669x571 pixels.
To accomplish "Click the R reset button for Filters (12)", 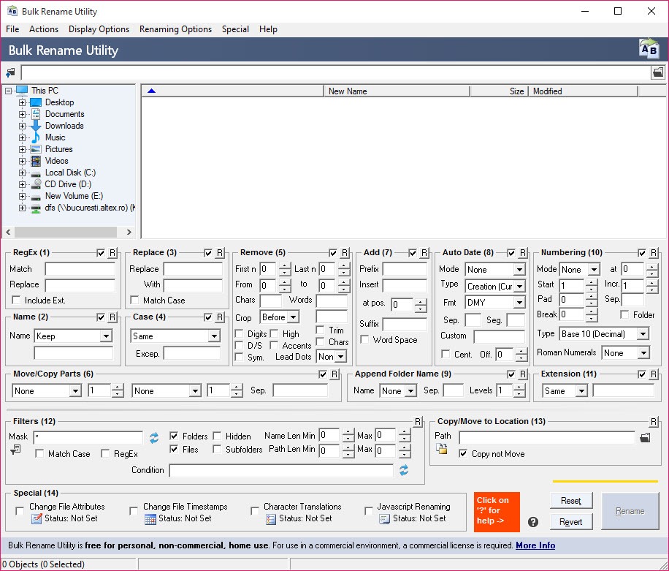I will [418, 422].
